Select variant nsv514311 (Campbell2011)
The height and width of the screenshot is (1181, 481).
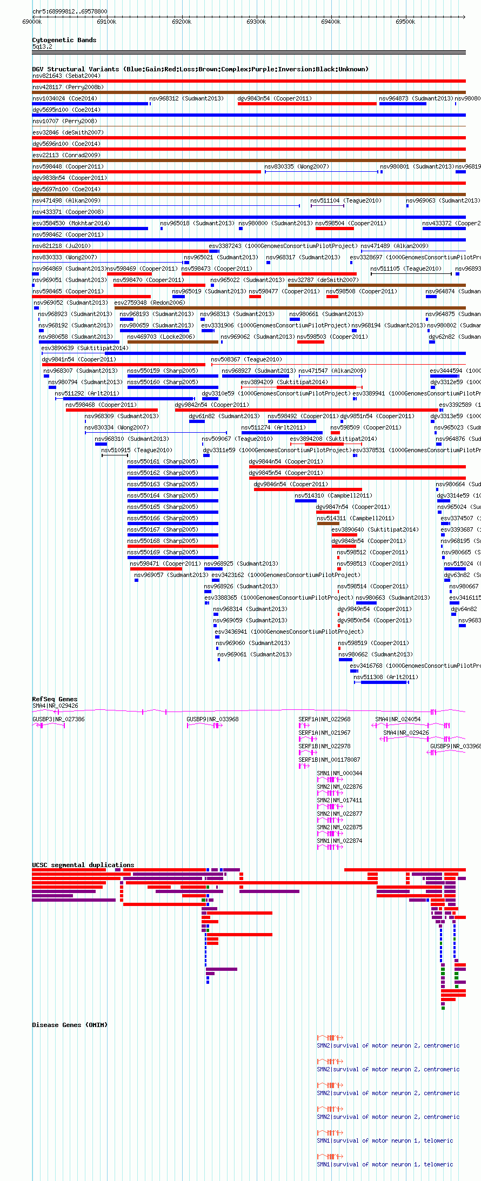356,518
